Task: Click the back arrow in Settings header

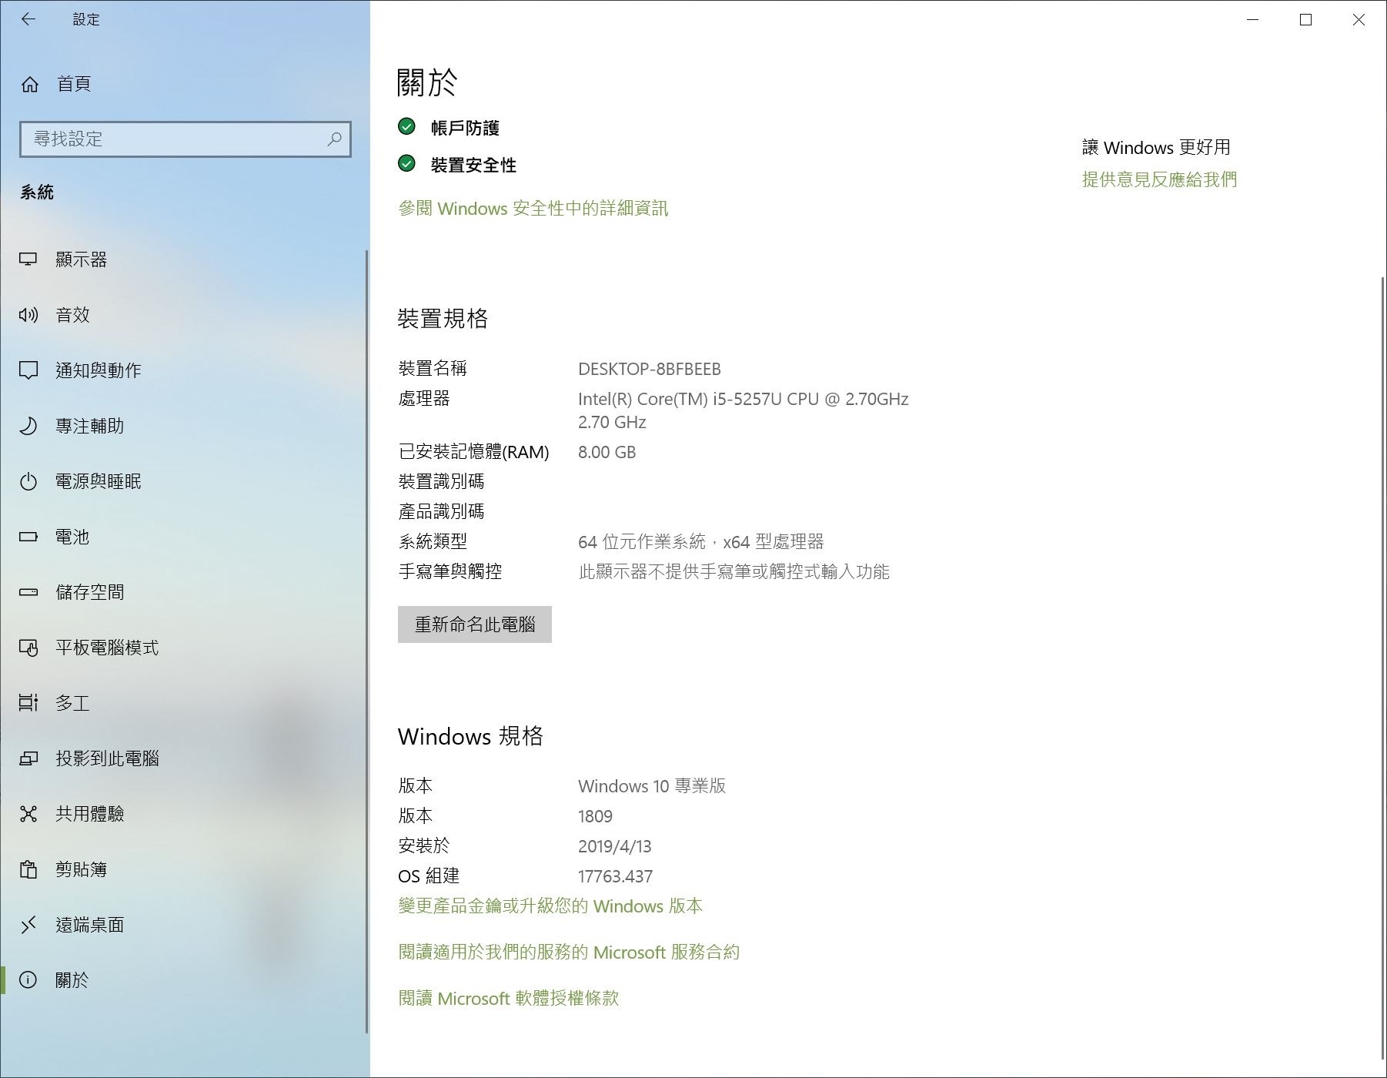Action: point(28,19)
